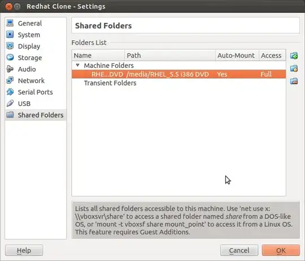
Task: Open the System settings page
Action: point(36,35)
